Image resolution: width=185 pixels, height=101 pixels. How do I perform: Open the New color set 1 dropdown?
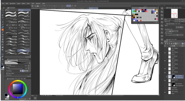point(143,8)
